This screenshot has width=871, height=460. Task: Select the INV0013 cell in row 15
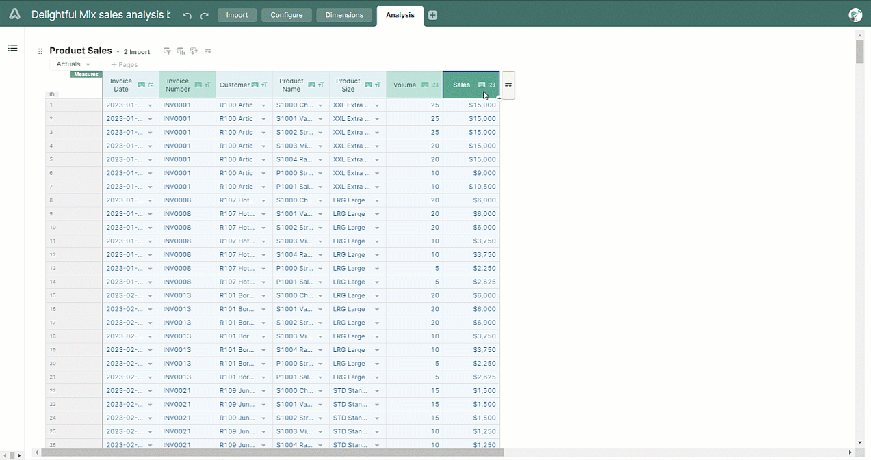coord(187,296)
